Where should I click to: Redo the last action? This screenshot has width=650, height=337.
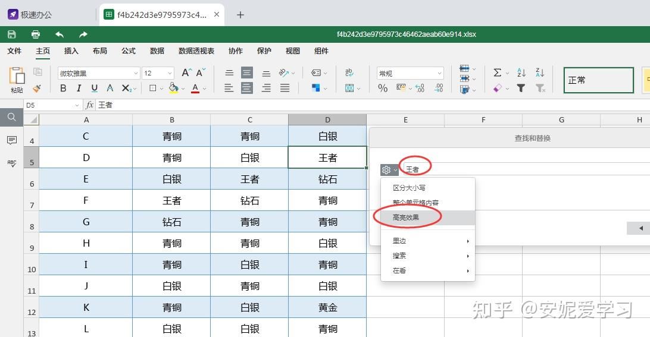(x=83, y=34)
